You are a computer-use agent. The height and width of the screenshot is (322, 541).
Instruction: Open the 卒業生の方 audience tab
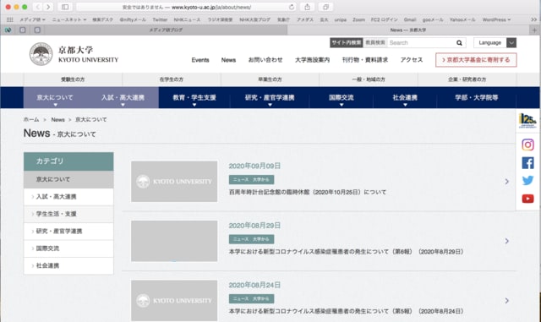click(x=270, y=79)
